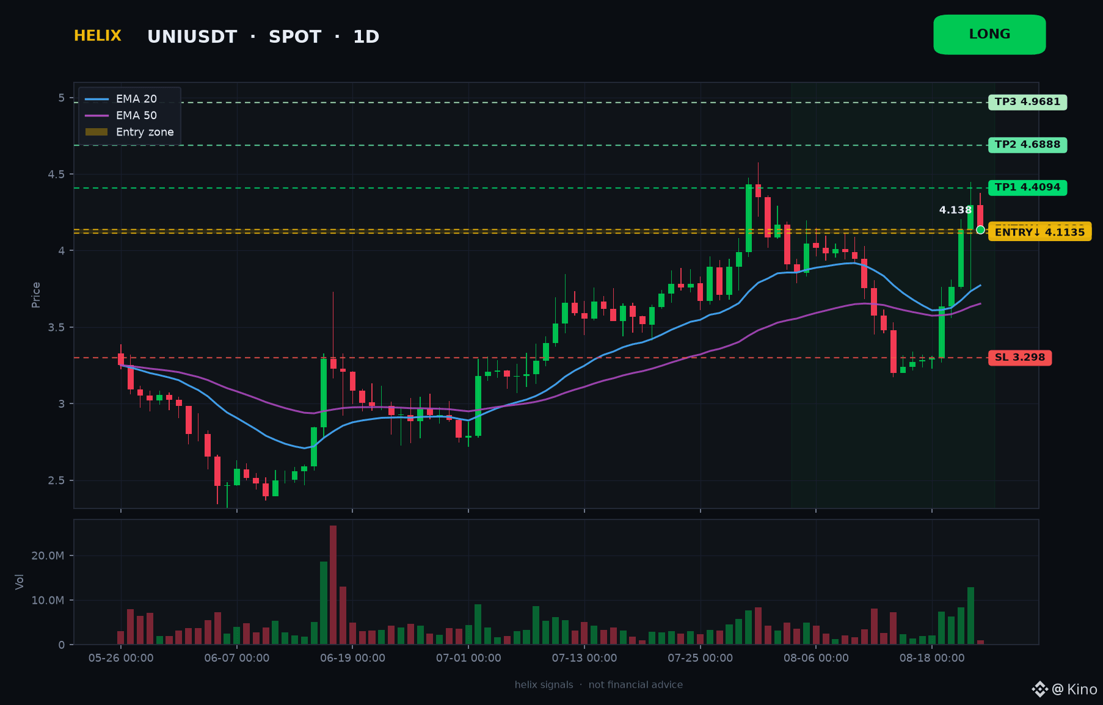Click the Entry zone legend color swatch
Viewport: 1103px width, 705px height.
(96, 132)
